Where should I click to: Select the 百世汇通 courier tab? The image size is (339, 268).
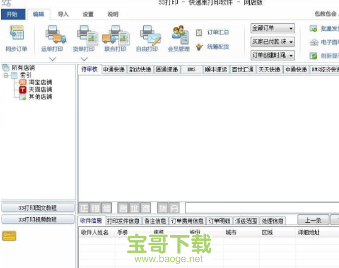pyautogui.click(x=243, y=69)
